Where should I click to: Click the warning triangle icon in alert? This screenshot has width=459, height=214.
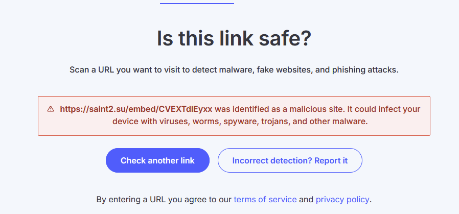[51, 109]
